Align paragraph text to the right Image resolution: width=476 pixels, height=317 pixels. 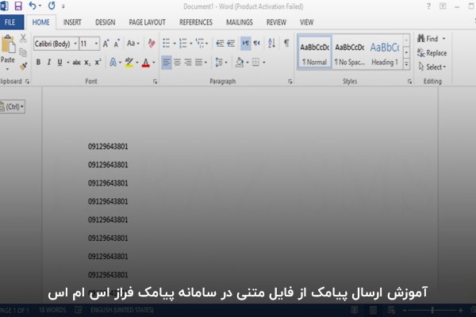click(x=188, y=63)
